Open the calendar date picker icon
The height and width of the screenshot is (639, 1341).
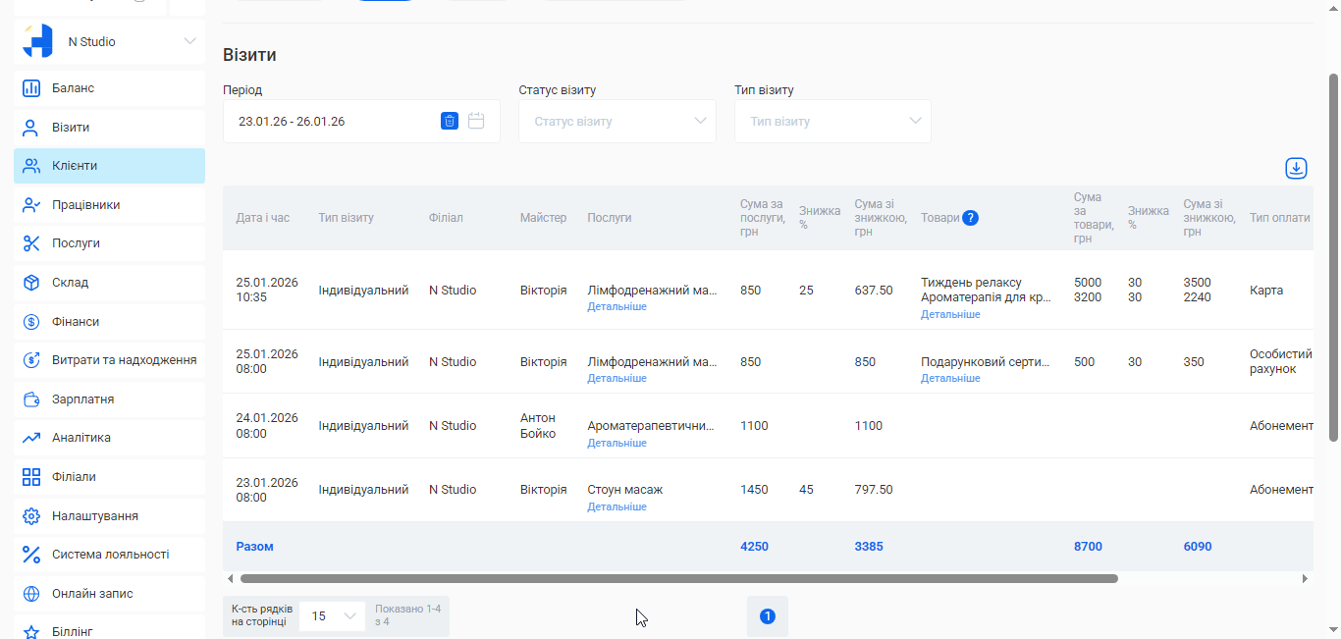click(476, 121)
